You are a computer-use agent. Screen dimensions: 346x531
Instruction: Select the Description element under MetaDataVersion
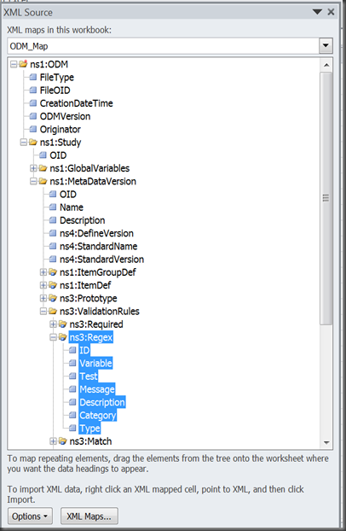pyautogui.click(x=82, y=220)
